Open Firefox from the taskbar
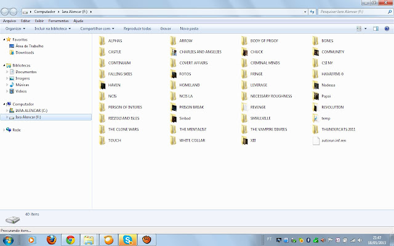This screenshot has height=246, width=394. pos(51,240)
